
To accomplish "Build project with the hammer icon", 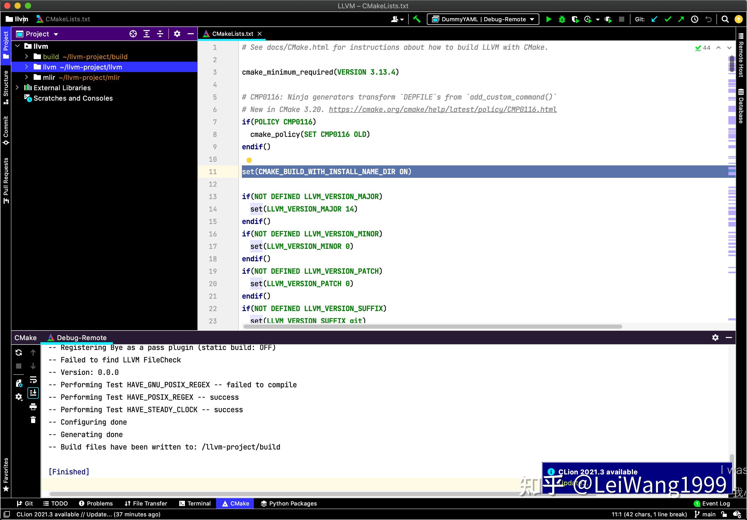I will point(417,19).
